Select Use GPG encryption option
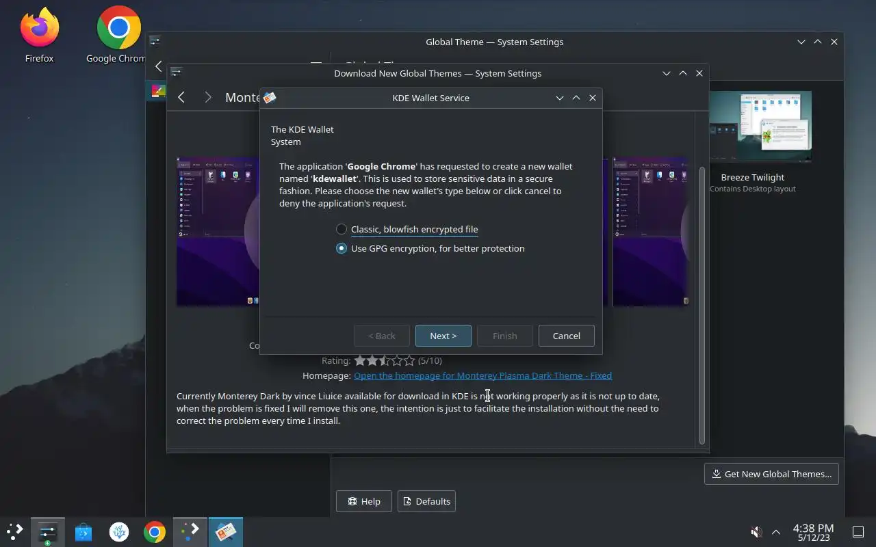 (430, 248)
